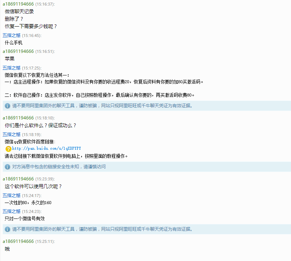Image resolution: width=291 pixels, height=261 pixels.
Task: Open the pan.baidu.com download link
Action: [x=46, y=148]
